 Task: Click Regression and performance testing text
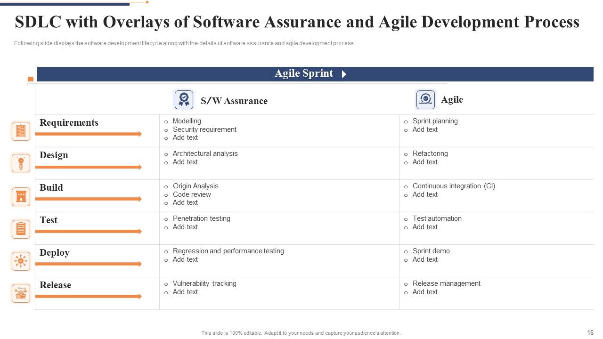pyautogui.click(x=228, y=251)
